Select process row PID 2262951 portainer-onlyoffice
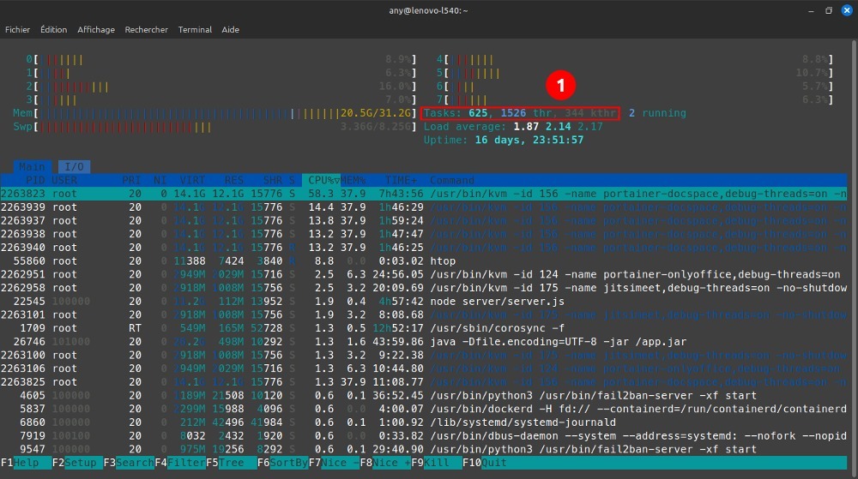This screenshot has width=858, height=479. coord(424,275)
